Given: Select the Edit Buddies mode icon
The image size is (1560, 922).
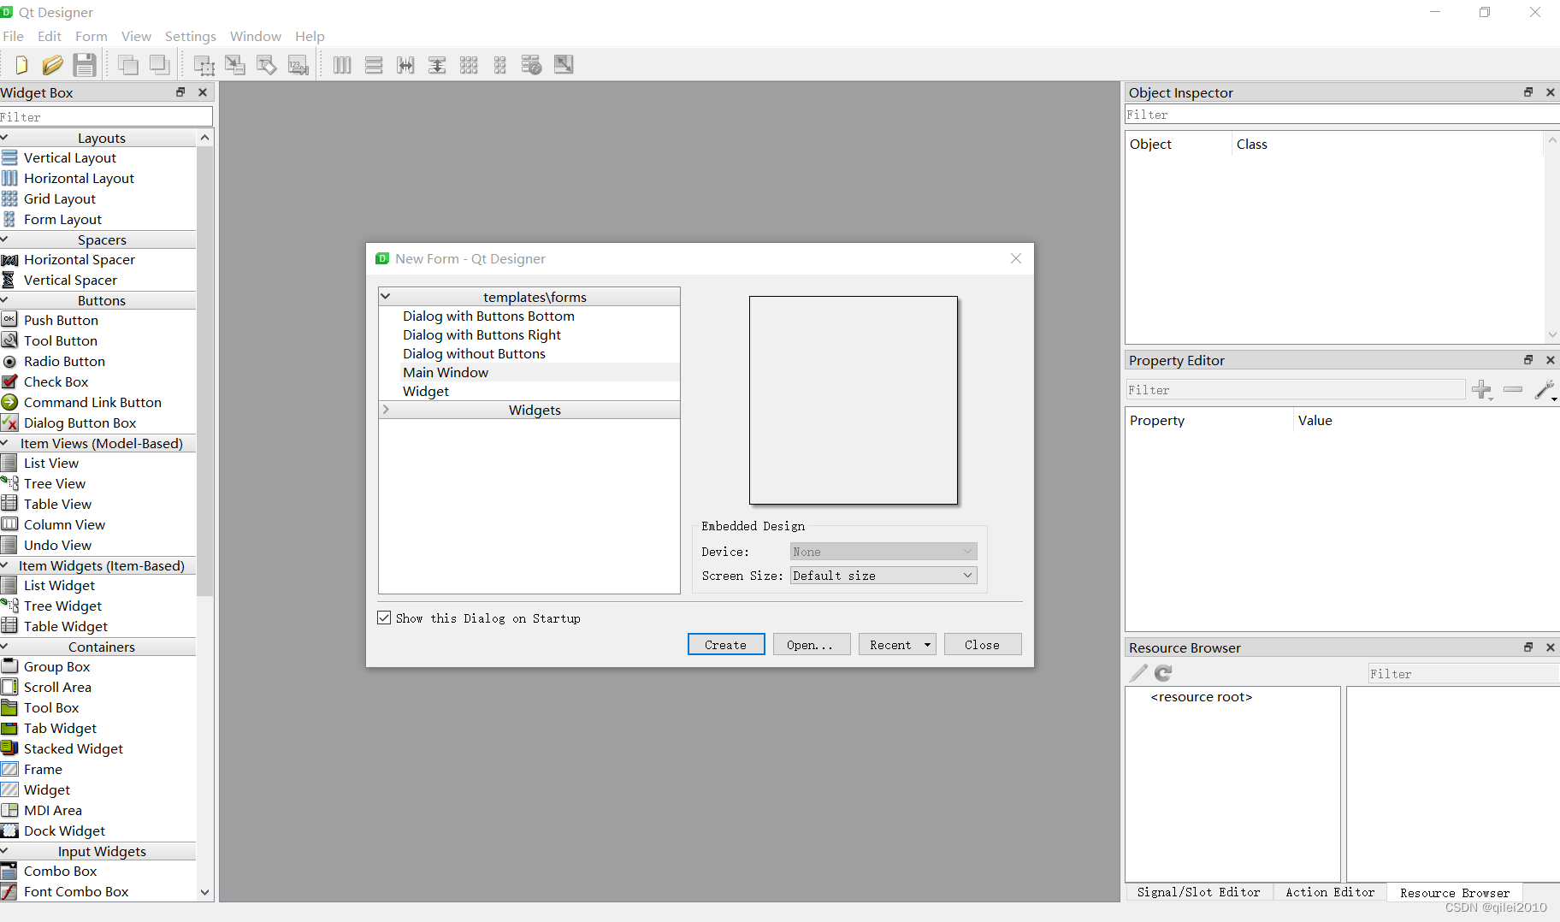Looking at the screenshot, I should tap(266, 65).
